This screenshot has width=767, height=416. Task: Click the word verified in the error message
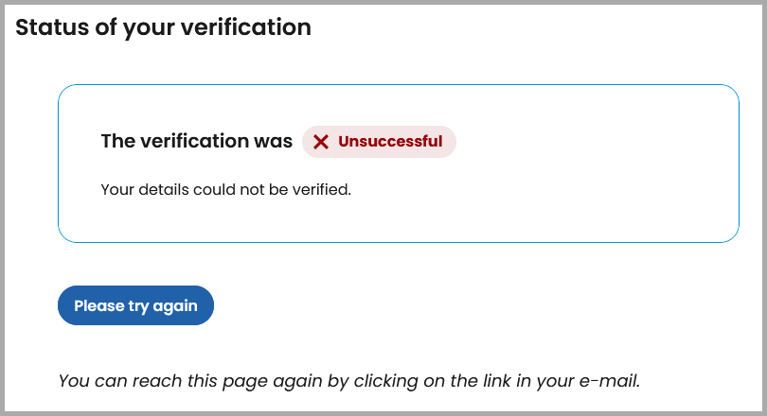click(324, 189)
